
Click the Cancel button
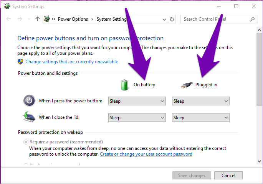pyautogui.click(x=228, y=176)
